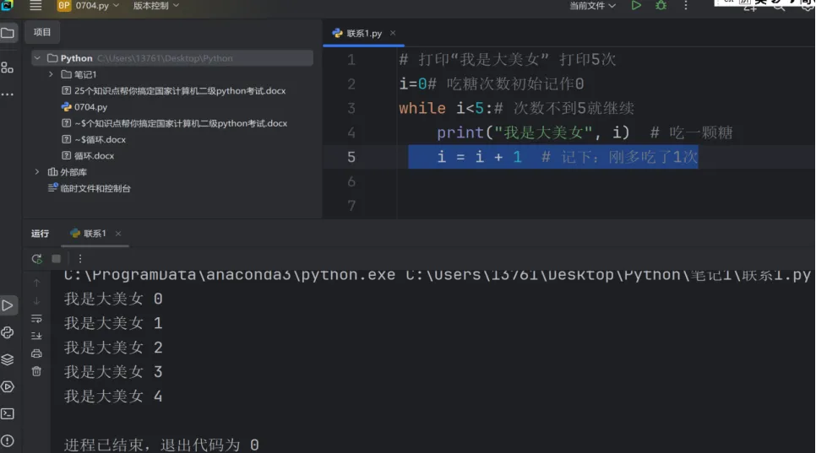Image resolution: width=816 pixels, height=453 pixels.
Task: Open the Terminal tool window
Action: 8,414
